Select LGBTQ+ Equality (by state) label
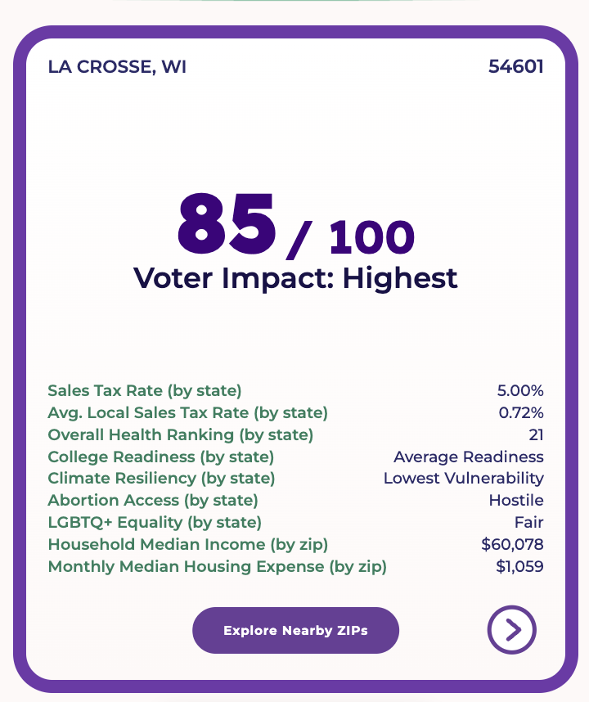Screen dimensions: 589x702 click(x=155, y=522)
